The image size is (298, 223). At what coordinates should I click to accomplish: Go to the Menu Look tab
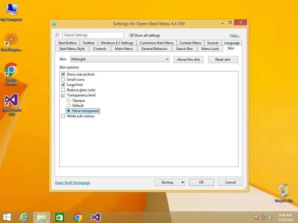coord(210,49)
